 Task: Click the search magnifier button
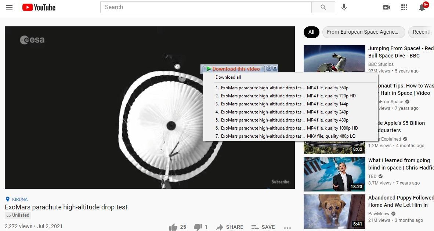coord(323,7)
